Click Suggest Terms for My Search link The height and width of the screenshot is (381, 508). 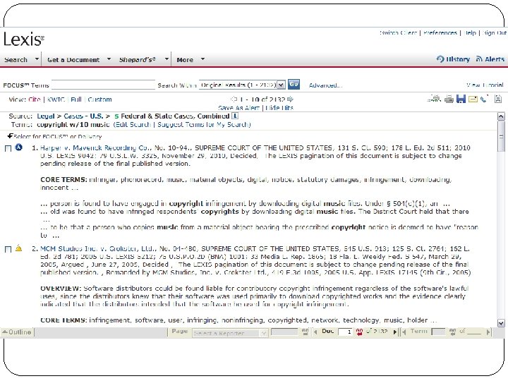pos(203,124)
